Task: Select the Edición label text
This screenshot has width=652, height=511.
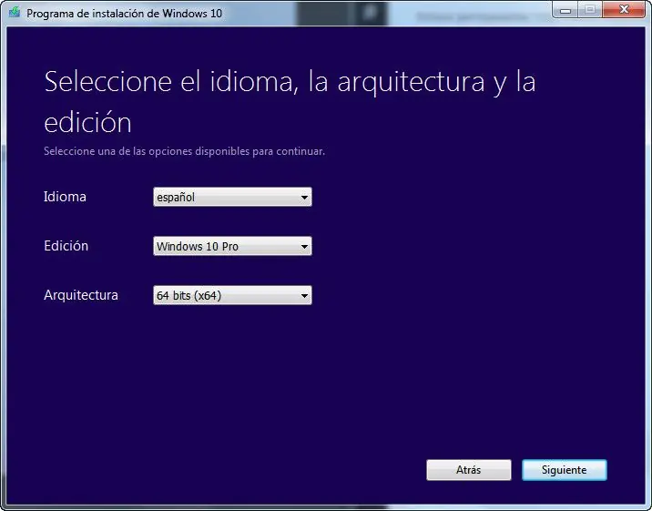Action: click(66, 246)
